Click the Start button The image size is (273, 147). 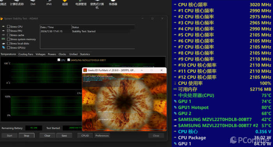[10, 136]
